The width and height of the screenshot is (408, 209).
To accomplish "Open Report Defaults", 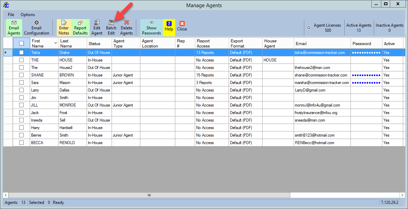I will [x=80, y=27].
